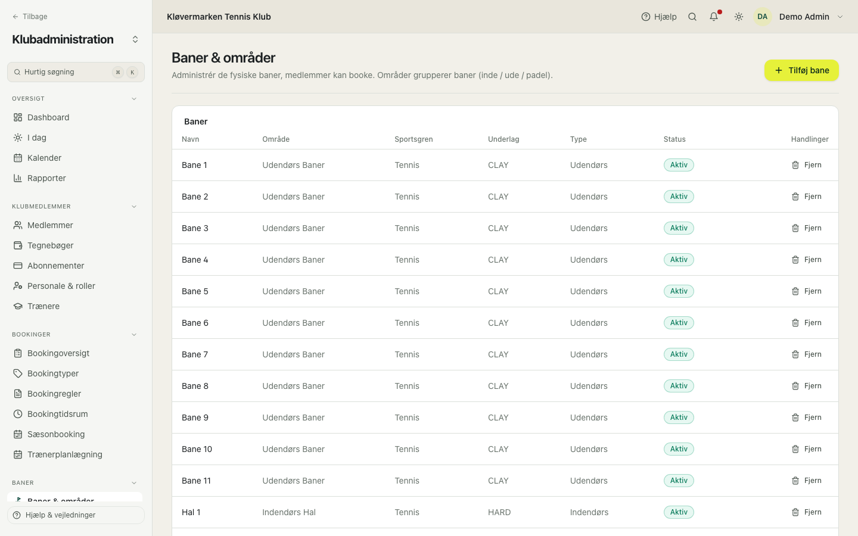Viewport: 858px width, 536px height.
Task: Click Aktiv status badge for Bane 2
Action: coord(679,197)
